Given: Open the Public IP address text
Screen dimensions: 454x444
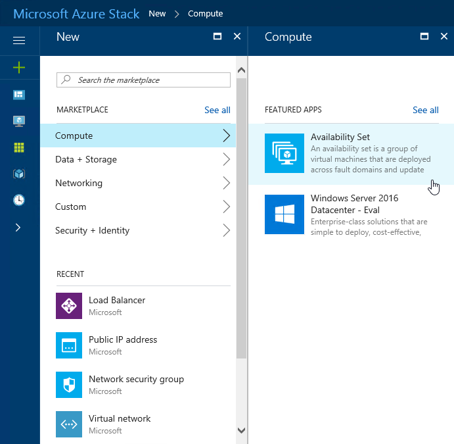Looking at the screenshot, I should (x=123, y=339).
